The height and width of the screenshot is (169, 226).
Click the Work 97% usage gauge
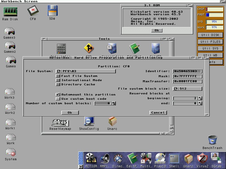click(x=214, y=27)
